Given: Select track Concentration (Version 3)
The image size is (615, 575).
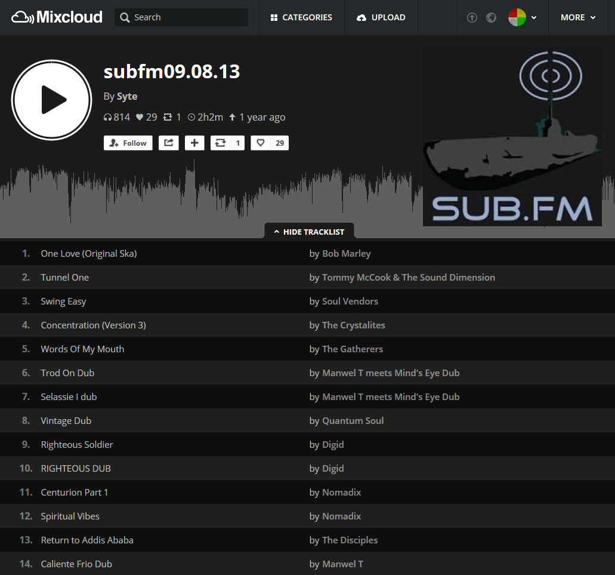Looking at the screenshot, I should 93,325.
